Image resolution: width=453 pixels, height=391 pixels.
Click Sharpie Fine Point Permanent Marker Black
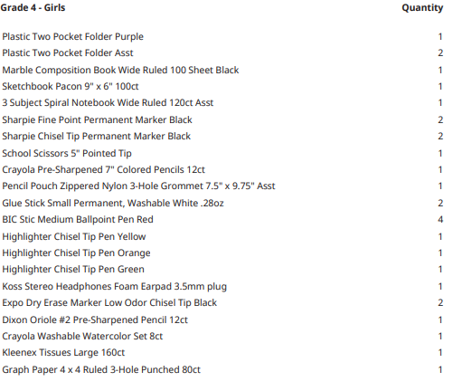point(97,120)
